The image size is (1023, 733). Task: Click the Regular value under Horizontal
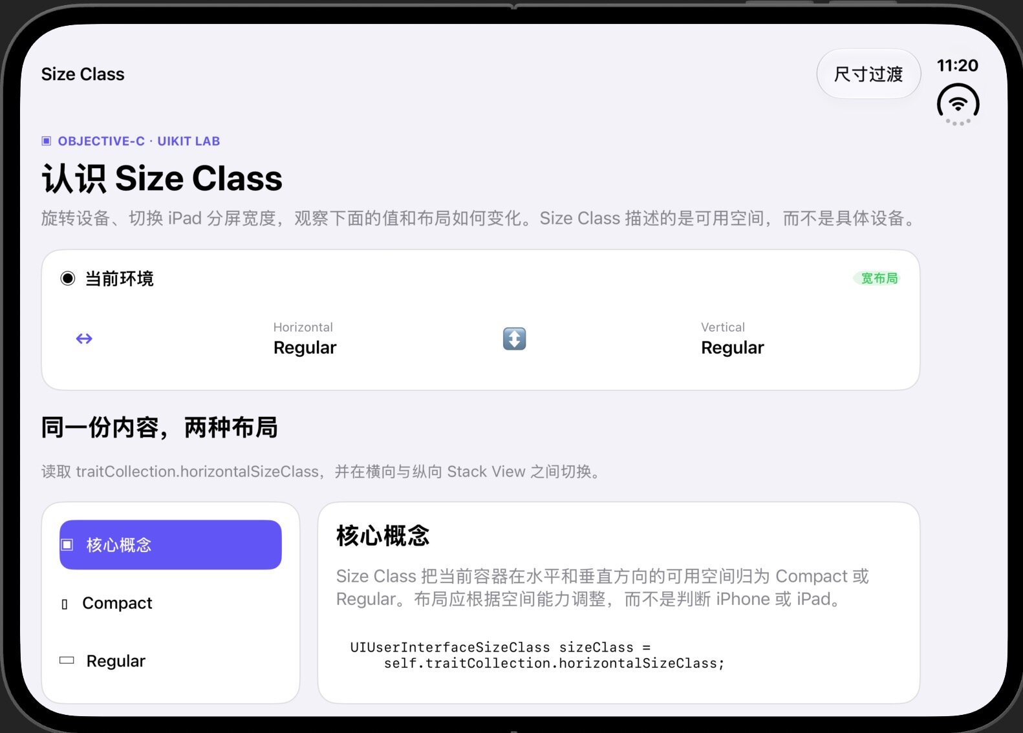[305, 348]
